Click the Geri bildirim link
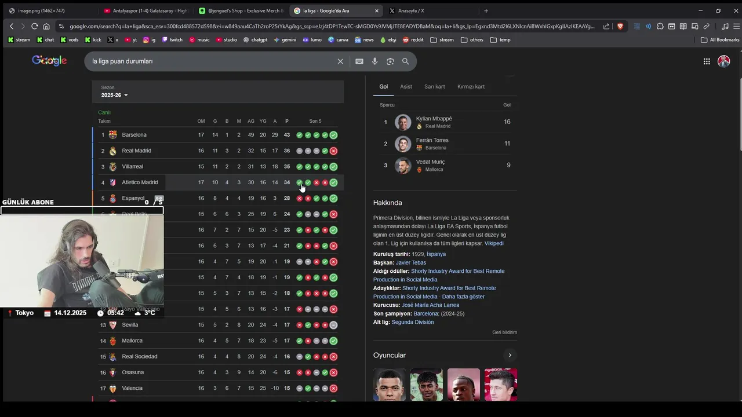 click(504, 332)
